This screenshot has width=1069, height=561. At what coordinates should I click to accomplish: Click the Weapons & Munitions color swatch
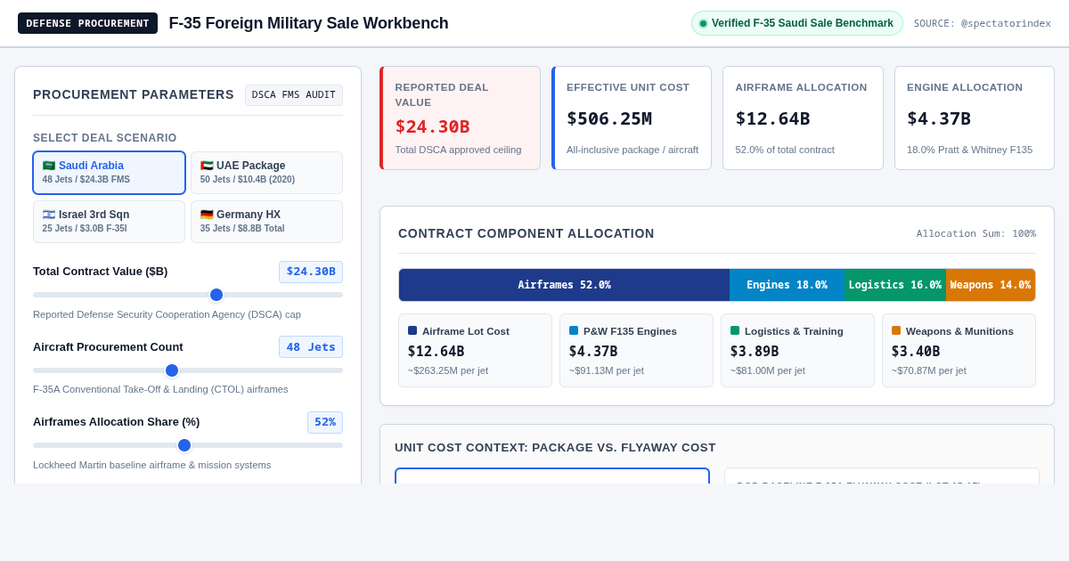896,330
